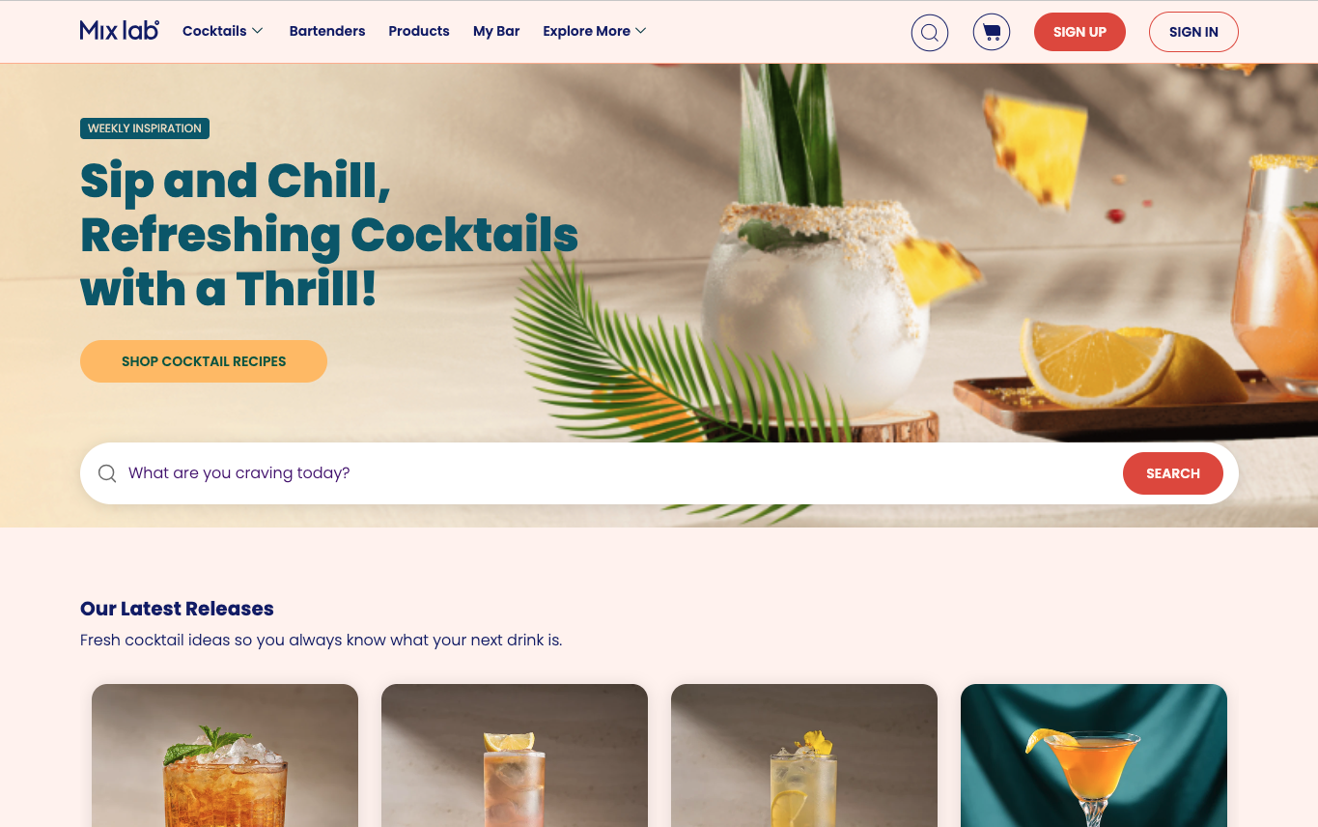Open the lemon slice highball cocktail card

click(x=515, y=756)
